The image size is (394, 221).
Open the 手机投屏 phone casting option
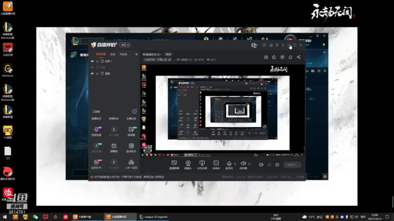pos(202,165)
